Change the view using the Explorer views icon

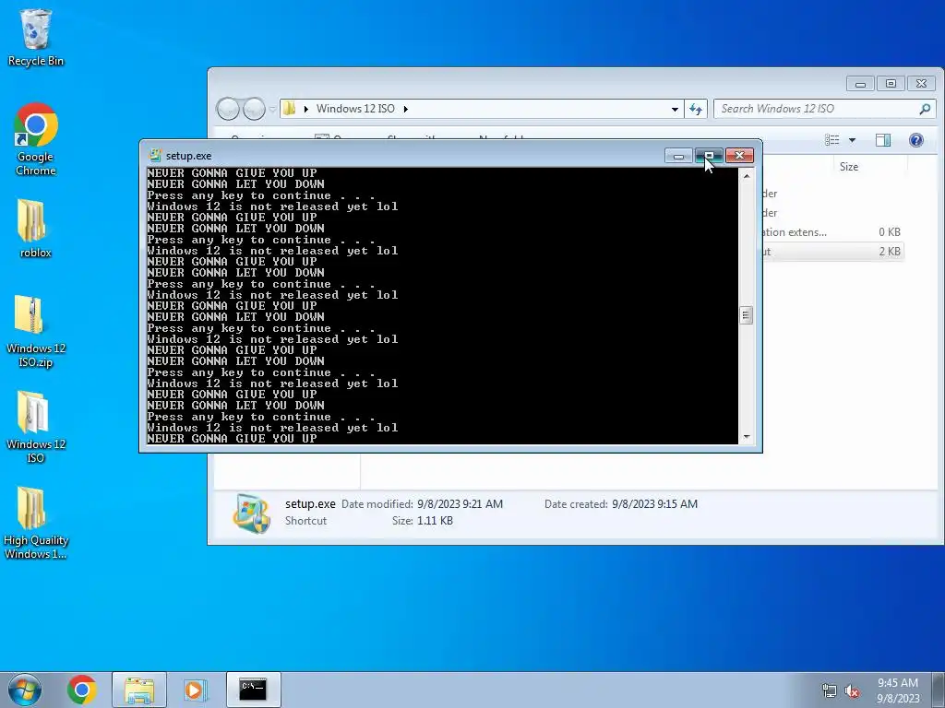point(832,140)
